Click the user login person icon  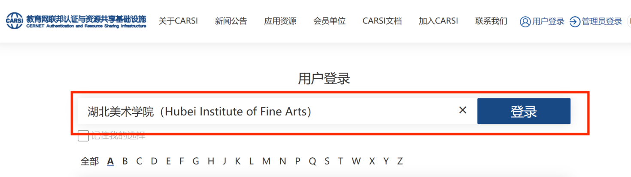[x=525, y=21]
